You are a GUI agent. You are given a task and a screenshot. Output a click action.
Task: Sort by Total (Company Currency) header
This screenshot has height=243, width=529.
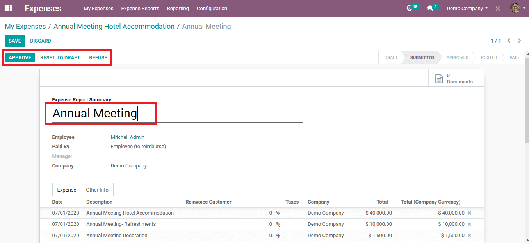pos(431,202)
